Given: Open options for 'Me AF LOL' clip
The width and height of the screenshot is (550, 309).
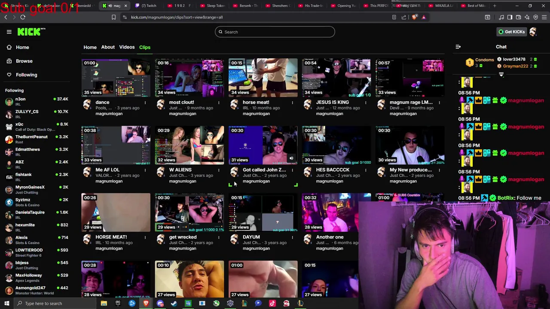Looking at the screenshot, I should point(145,170).
